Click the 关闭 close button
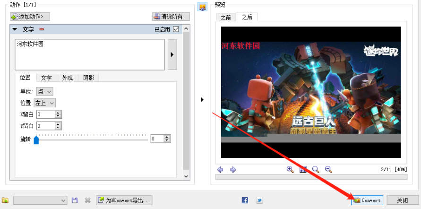The image size is (421, 209). pos(403,200)
